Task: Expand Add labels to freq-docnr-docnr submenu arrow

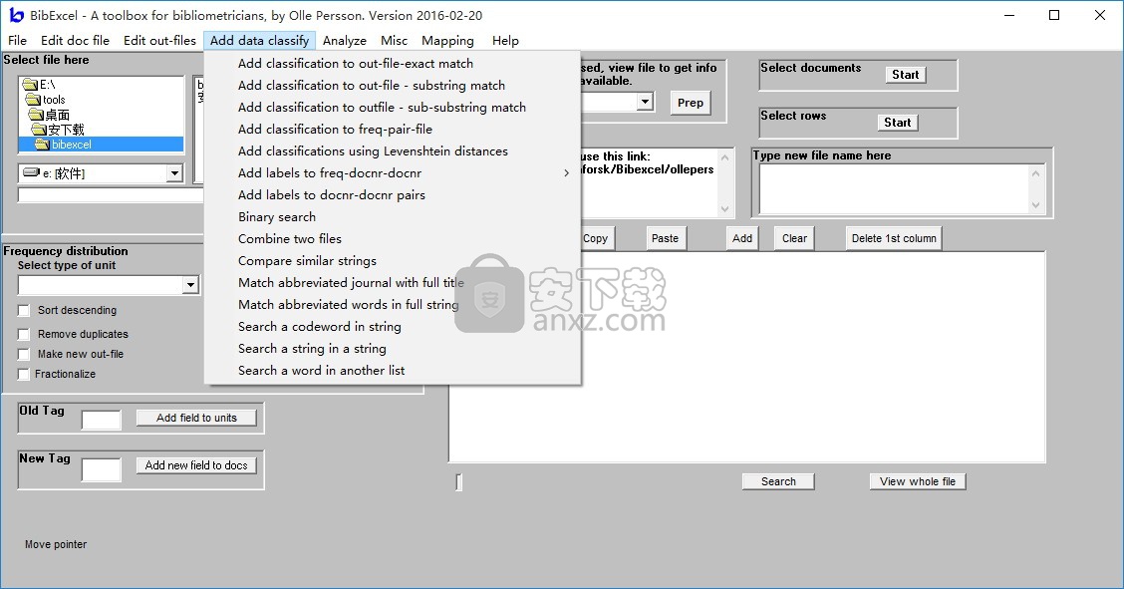Action: [566, 172]
